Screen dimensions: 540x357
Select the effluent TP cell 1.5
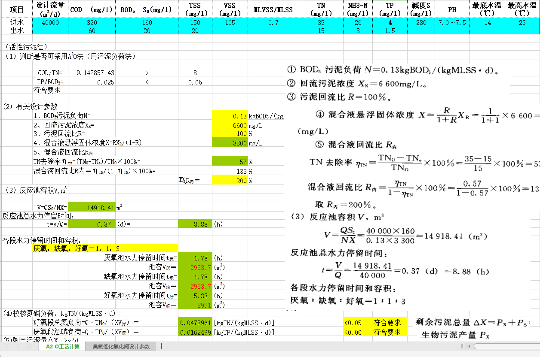390,30
